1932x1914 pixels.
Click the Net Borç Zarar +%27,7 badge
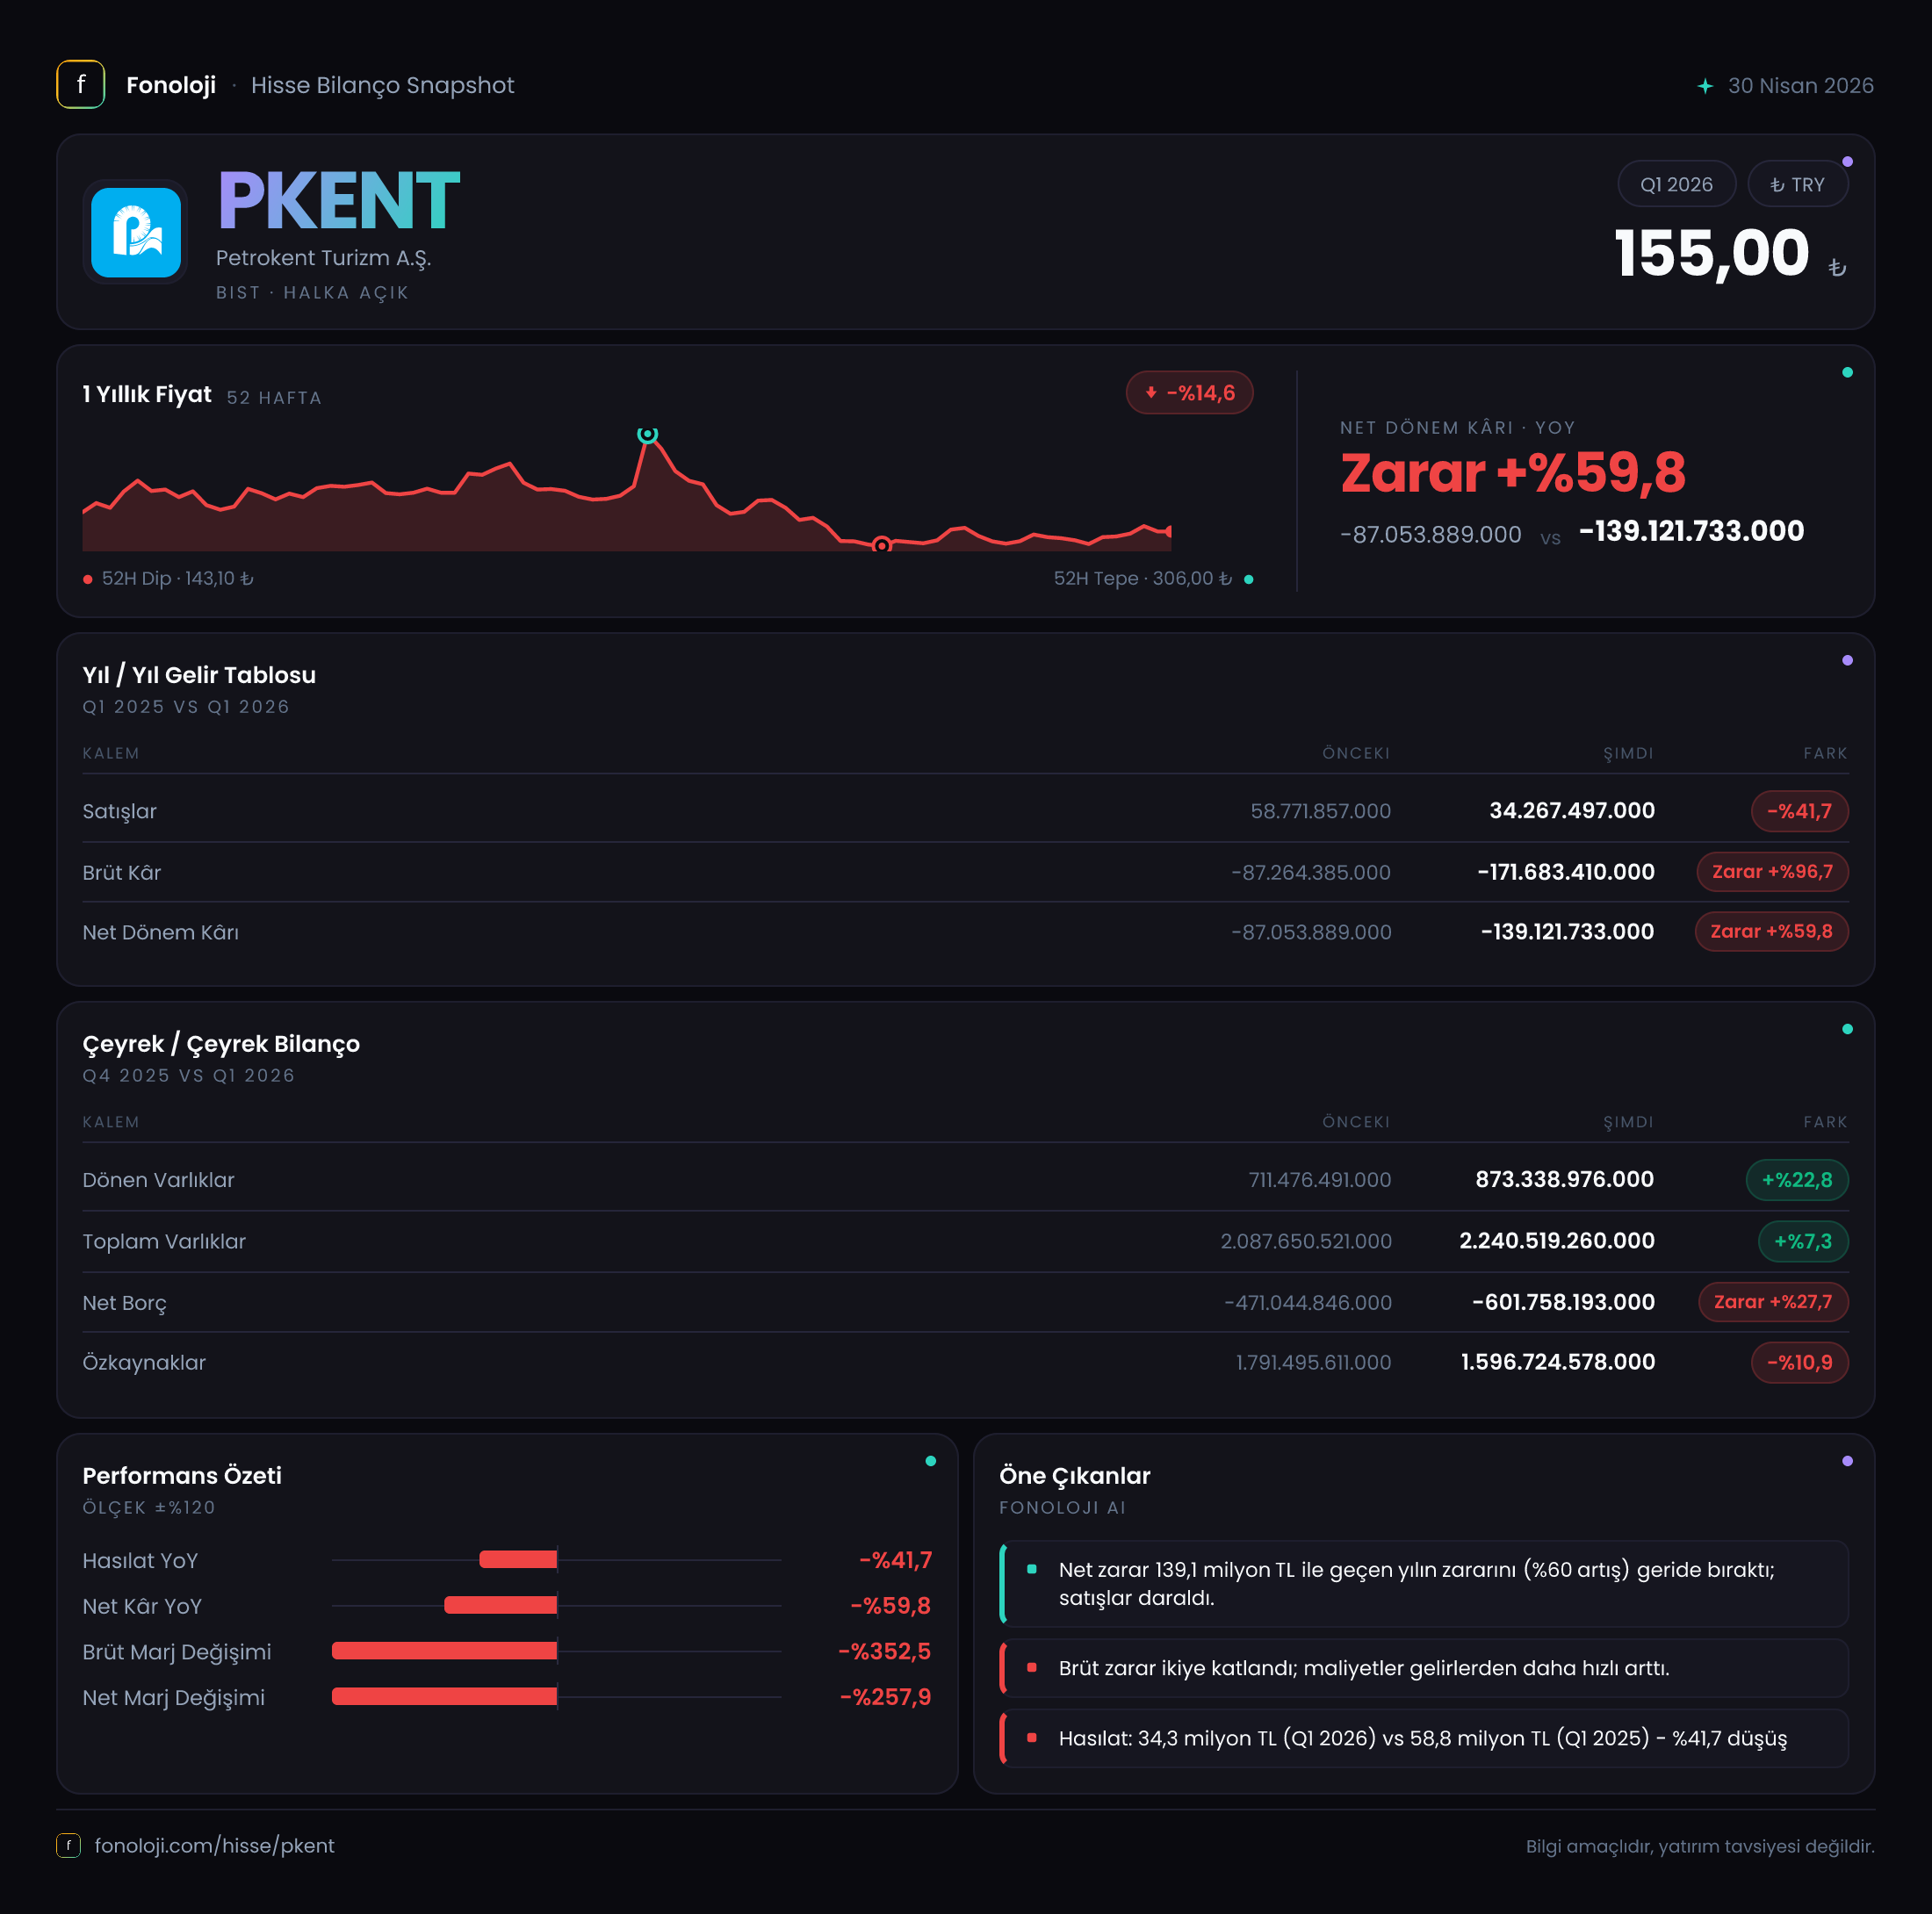tap(1773, 1302)
